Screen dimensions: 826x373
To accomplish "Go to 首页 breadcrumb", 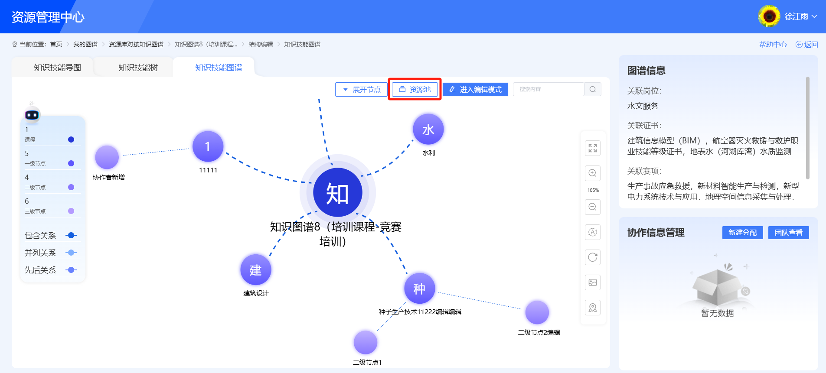I will (x=56, y=44).
